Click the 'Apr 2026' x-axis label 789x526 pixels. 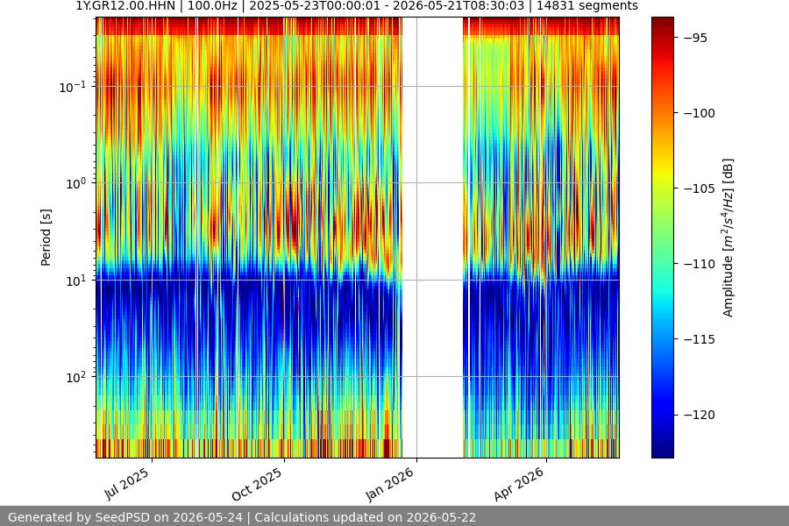[519, 484]
